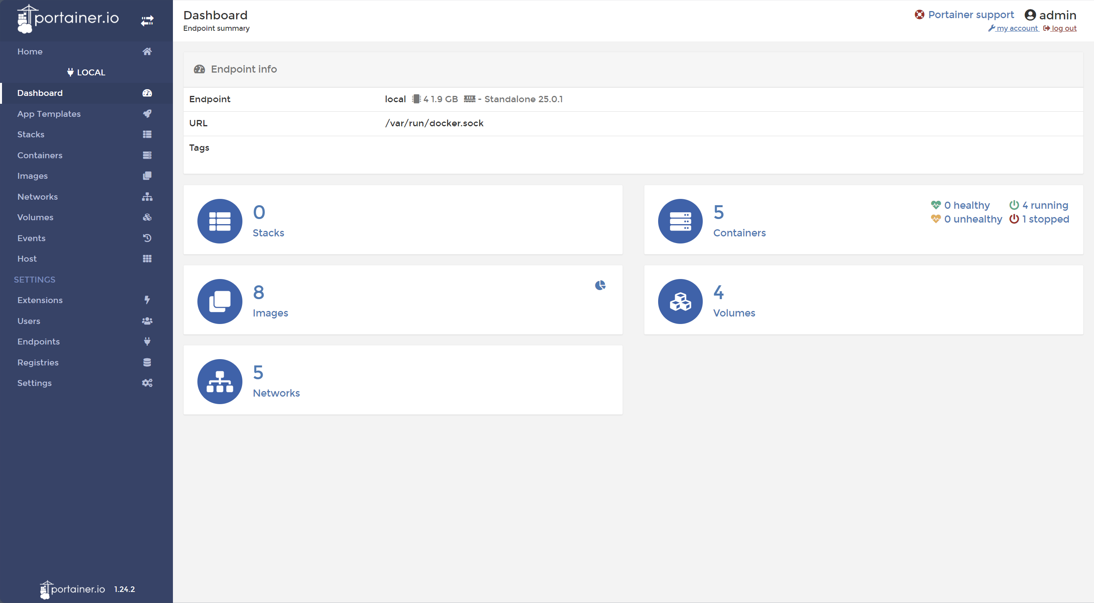The height and width of the screenshot is (603, 1094).
Task: Click the Networks circle icon on dashboard
Action: coord(220,381)
